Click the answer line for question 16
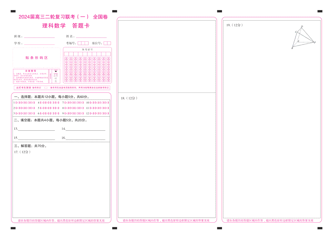The height and width of the screenshot is (236, 333). (85, 138)
